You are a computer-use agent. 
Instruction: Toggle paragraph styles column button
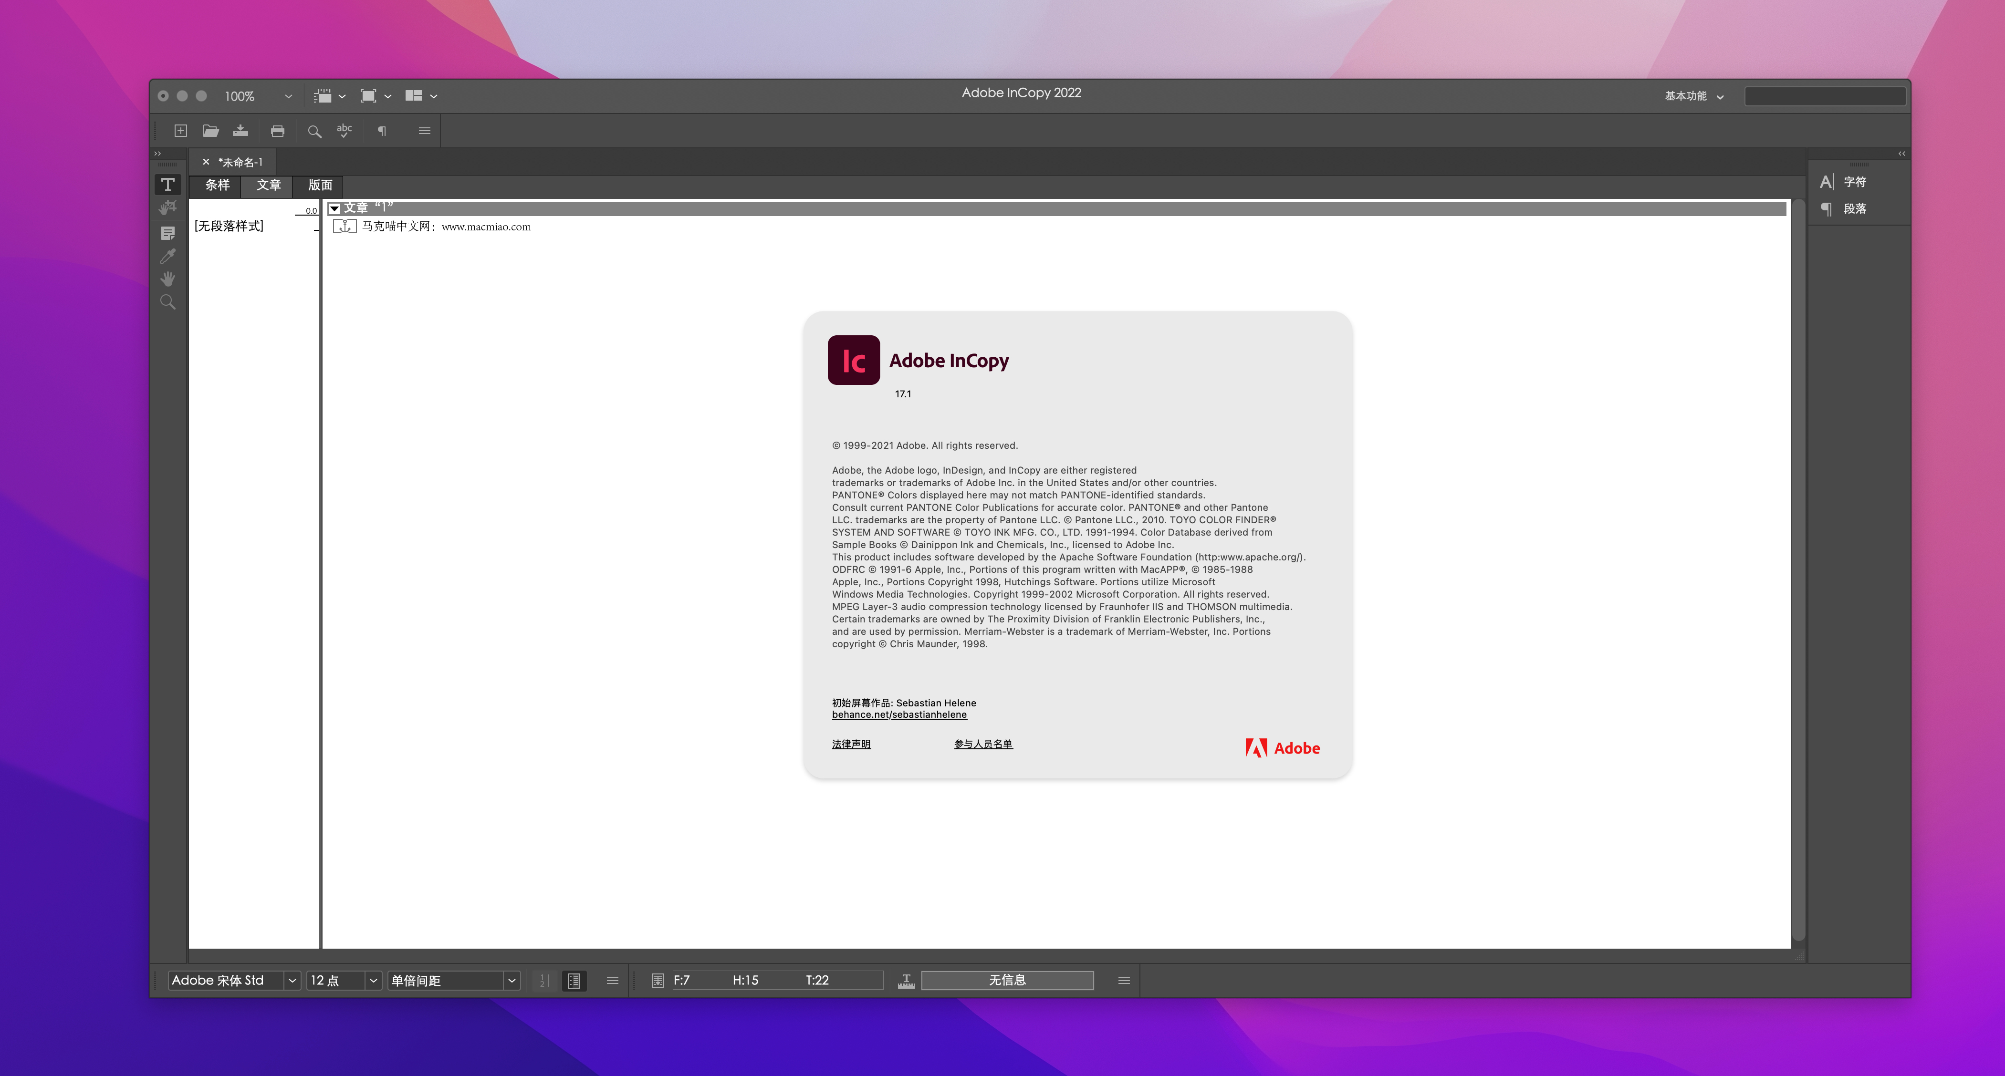574,980
